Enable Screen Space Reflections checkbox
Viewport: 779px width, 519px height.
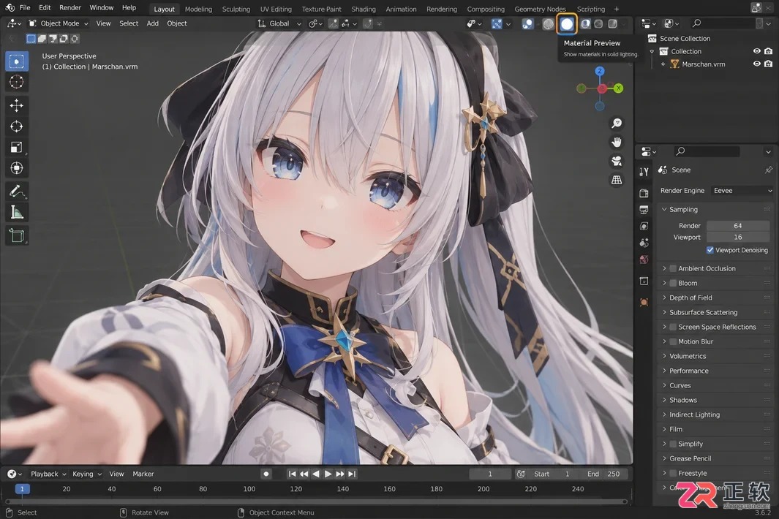[673, 327]
